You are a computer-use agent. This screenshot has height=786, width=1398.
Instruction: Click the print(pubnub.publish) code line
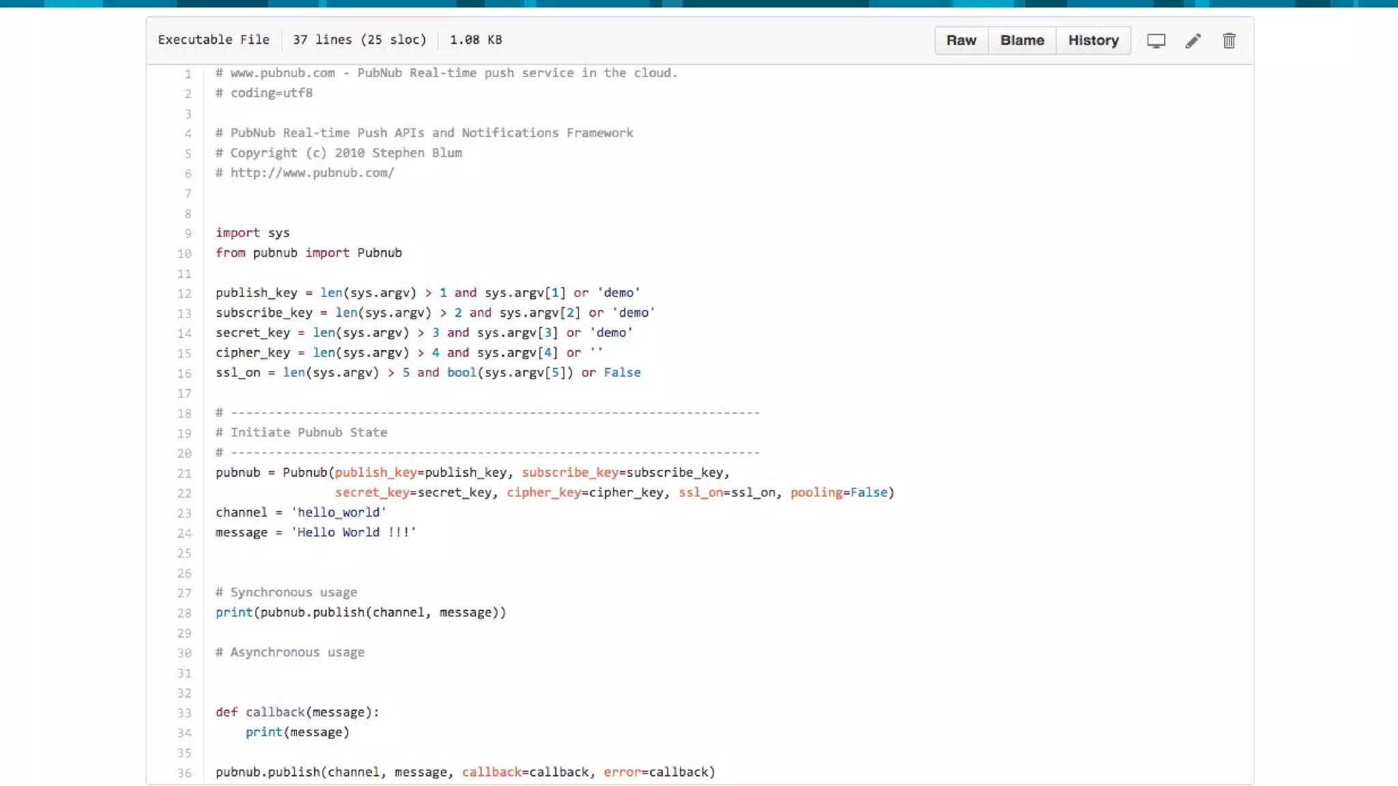pos(360,612)
